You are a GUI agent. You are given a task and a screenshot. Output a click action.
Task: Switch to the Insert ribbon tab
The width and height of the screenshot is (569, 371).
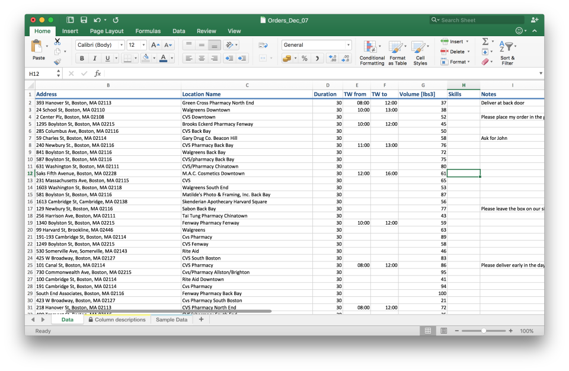[70, 31]
